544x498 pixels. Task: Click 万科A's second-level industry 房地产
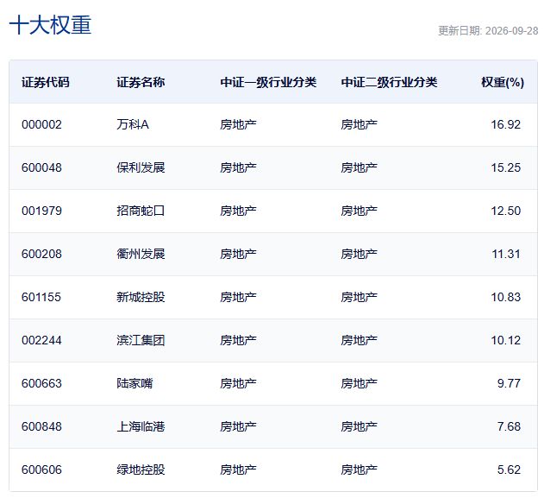tap(359, 124)
